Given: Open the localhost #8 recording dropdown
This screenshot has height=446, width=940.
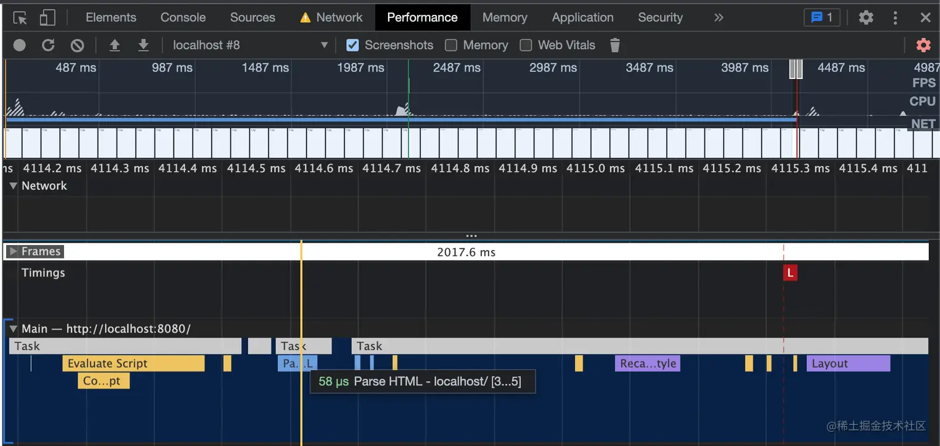Looking at the screenshot, I should pyautogui.click(x=251, y=45).
